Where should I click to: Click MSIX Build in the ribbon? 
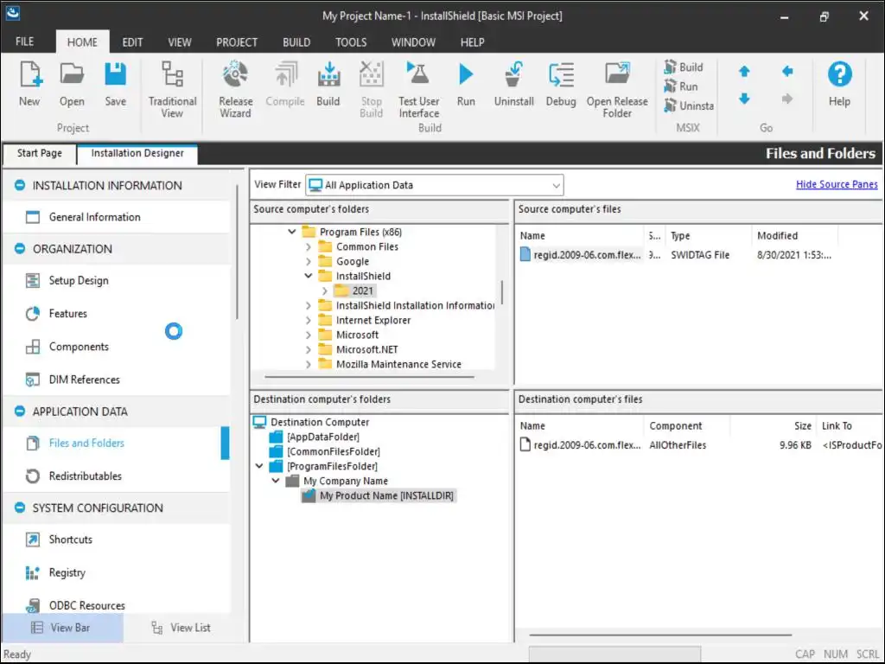point(684,67)
